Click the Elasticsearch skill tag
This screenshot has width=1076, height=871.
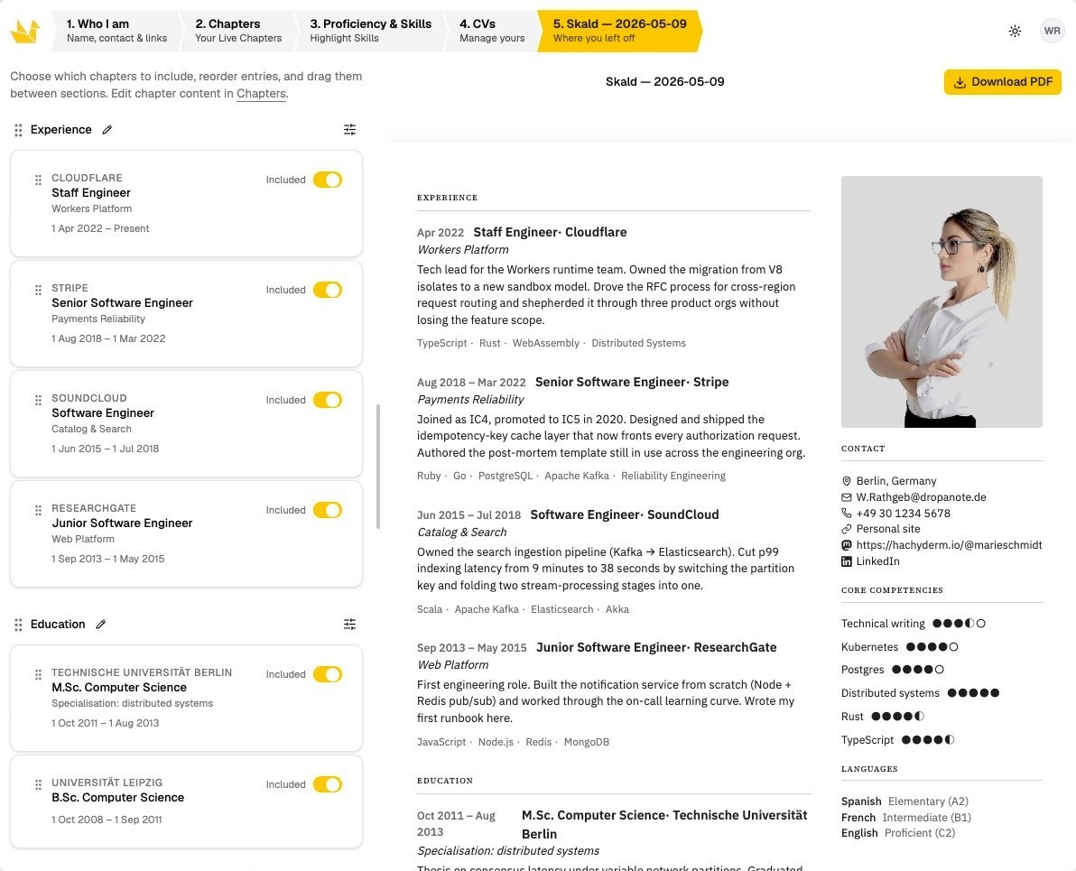tap(562, 609)
